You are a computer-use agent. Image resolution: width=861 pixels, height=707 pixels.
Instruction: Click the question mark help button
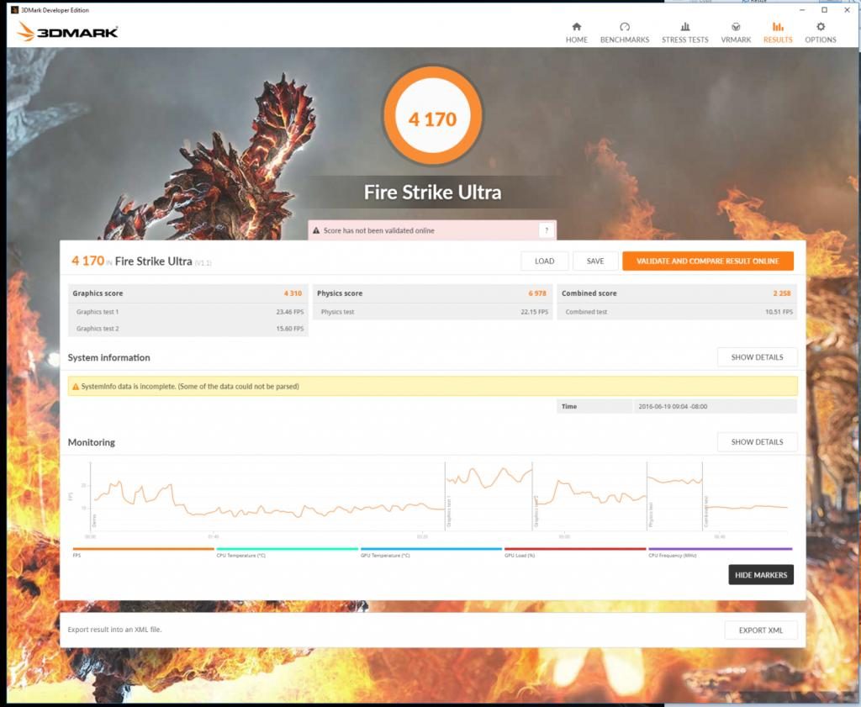click(546, 230)
